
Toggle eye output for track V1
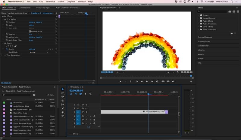coord(86,112)
